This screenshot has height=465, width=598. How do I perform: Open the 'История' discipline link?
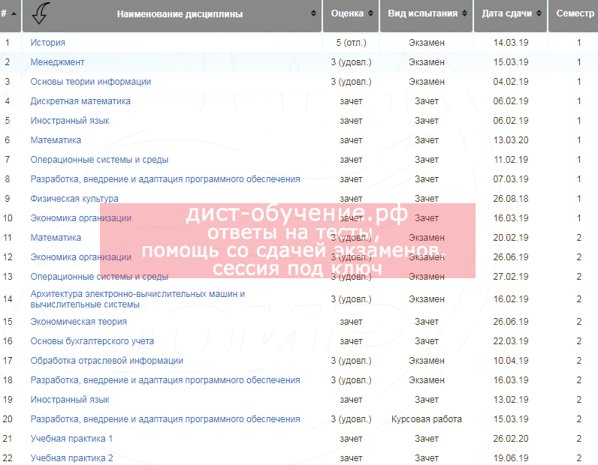point(47,43)
